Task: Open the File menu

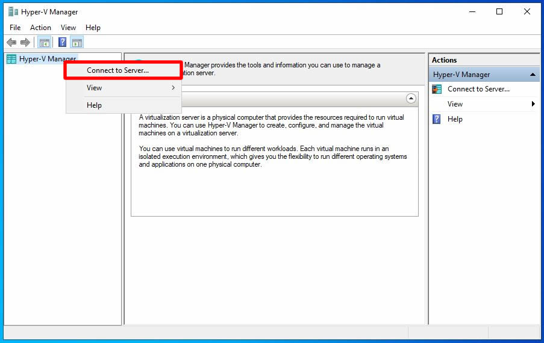Action: coord(15,27)
